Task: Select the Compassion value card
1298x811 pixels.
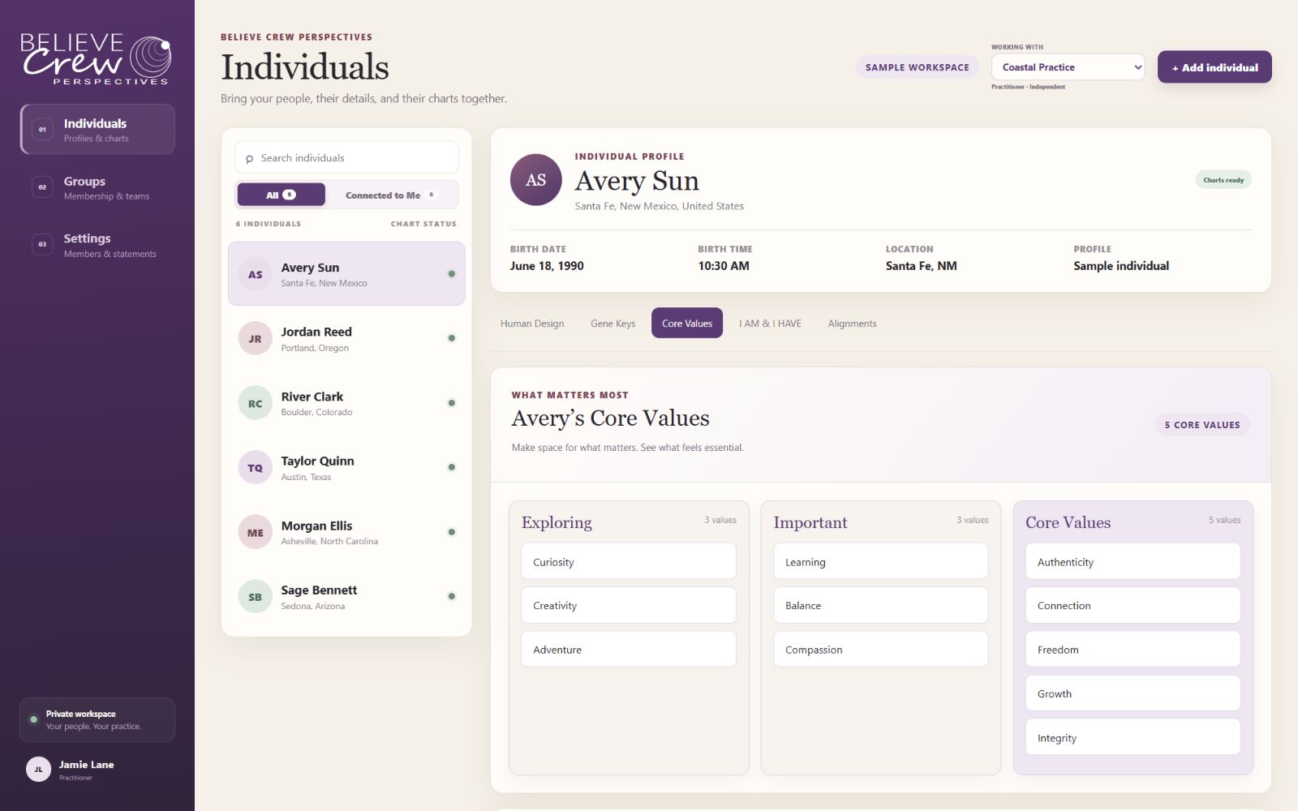Action: pos(880,649)
